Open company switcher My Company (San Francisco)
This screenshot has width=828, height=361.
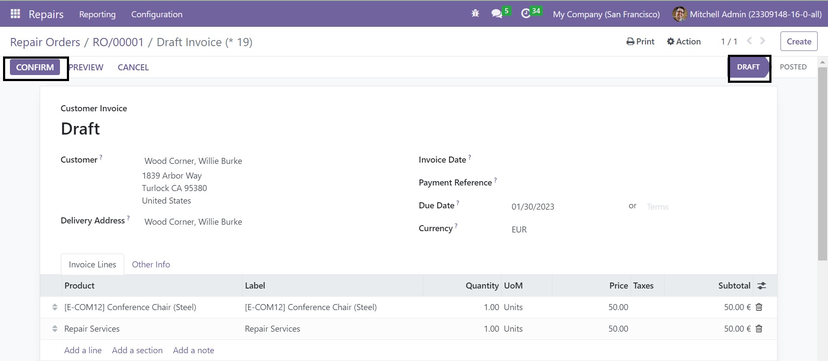606,14
